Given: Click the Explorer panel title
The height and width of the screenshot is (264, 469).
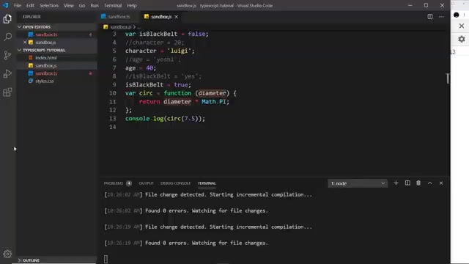Looking at the screenshot, I should [x=32, y=17].
